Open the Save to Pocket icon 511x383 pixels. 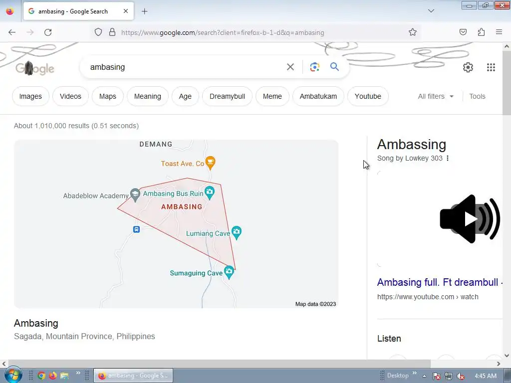pyautogui.click(x=463, y=32)
